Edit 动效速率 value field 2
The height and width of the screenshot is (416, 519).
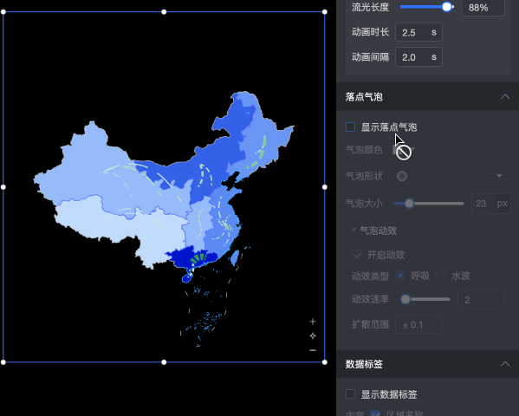[x=481, y=299]
